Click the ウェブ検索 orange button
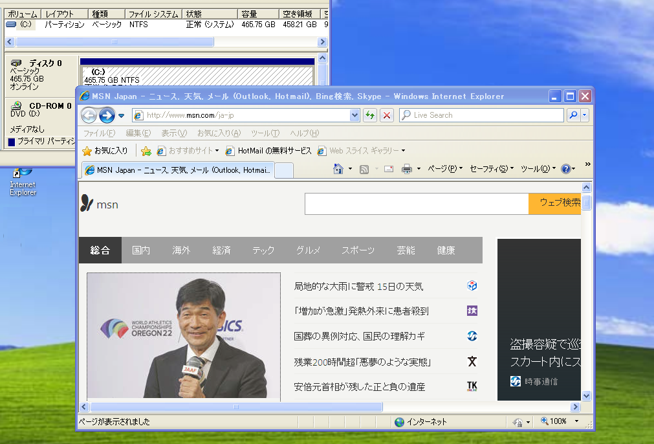 pyautogui.click(x=555, y=204)
